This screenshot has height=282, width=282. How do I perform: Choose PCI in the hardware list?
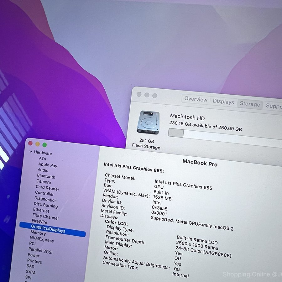[32, 243]
